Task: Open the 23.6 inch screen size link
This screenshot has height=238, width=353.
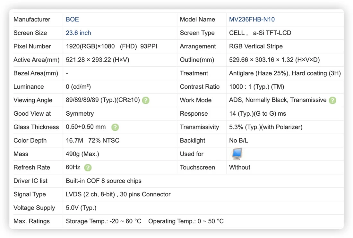Action: coord(78,33)
